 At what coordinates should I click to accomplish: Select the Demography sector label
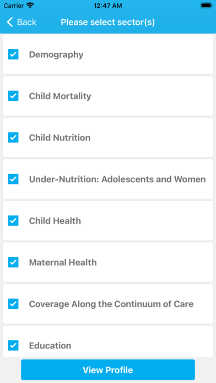click(x=56, y=54)
